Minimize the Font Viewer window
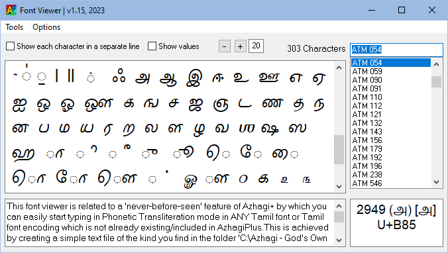This screenshot has width=448, height=253. [x=372, y=11]
